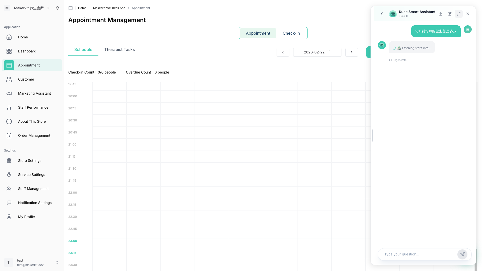Image resolution: width=482 pixels, height=271 pixels.
Task: Expand the Kuee assistant panel
Action: click(x=459, y=14)
